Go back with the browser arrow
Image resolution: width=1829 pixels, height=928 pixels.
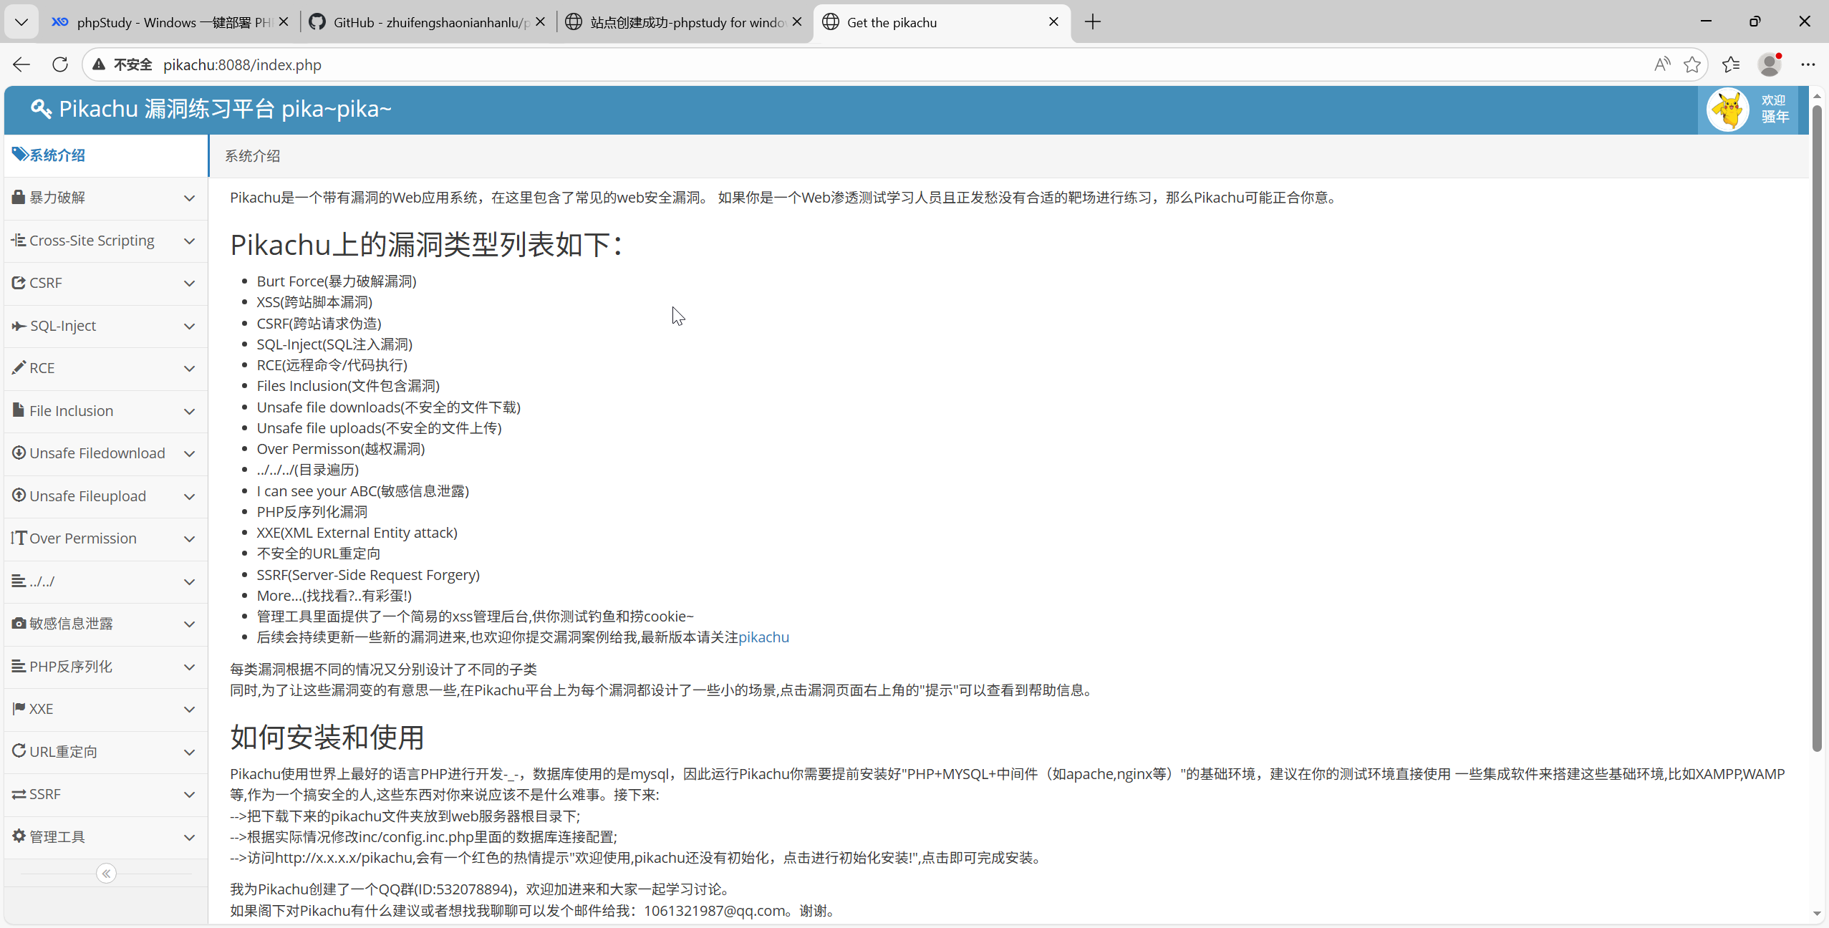[x=21, y=64]
